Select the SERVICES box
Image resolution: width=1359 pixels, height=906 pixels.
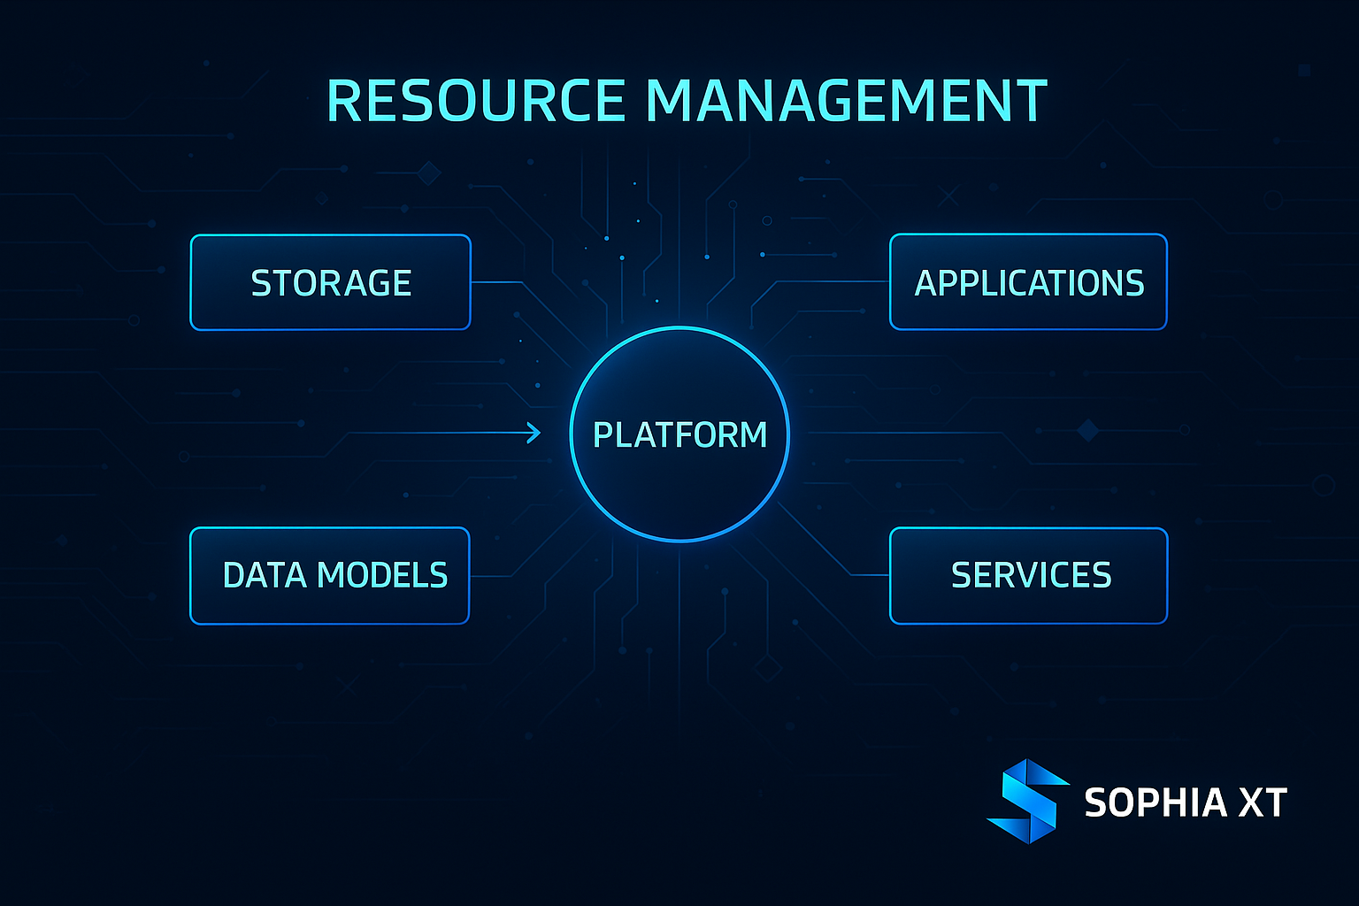[x=1028, y=576]
